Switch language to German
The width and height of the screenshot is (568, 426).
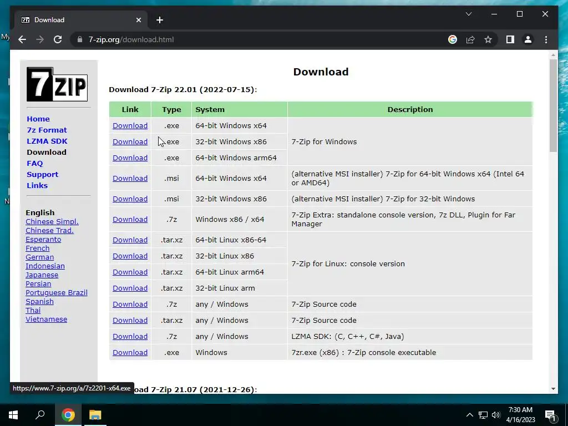(39, 257)
